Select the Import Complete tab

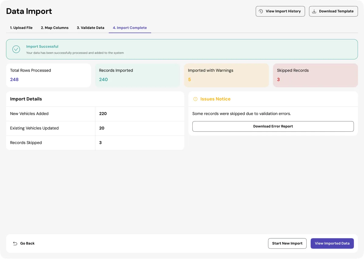(x=130, y=28)
